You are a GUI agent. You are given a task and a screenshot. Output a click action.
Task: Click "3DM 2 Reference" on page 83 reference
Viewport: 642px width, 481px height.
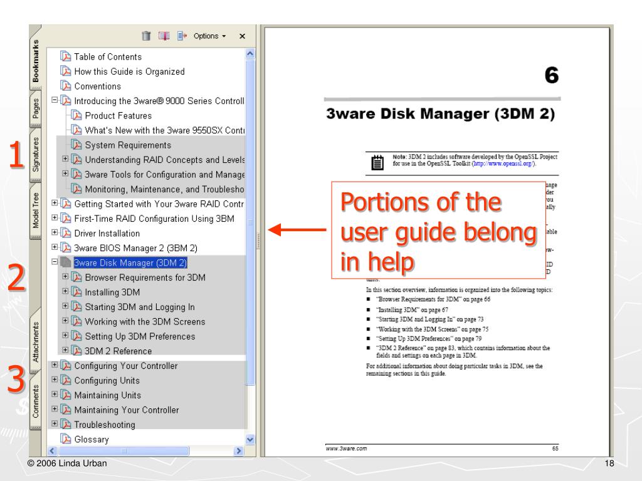414,348
